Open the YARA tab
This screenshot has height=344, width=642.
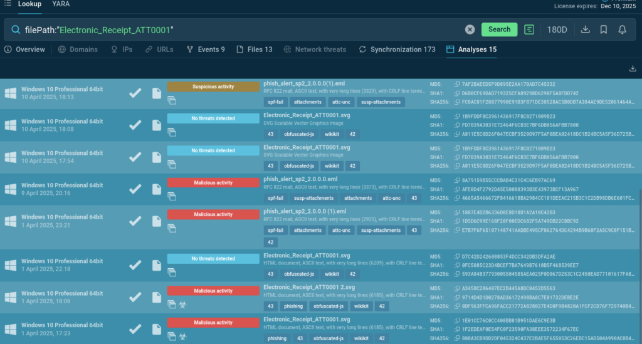pos(61,4)
